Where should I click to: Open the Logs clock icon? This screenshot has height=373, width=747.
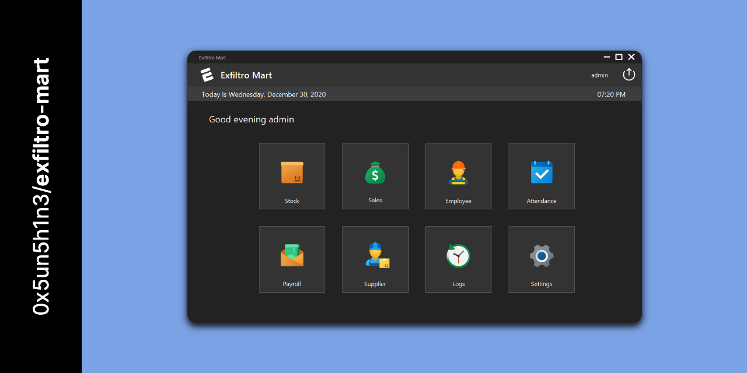coord(458,256)
